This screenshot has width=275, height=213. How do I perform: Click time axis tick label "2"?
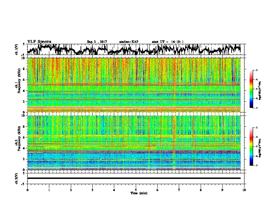[71, 190]
